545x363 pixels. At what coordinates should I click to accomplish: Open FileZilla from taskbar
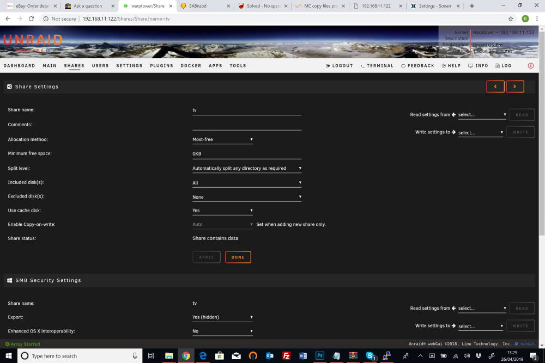(287, 356)
